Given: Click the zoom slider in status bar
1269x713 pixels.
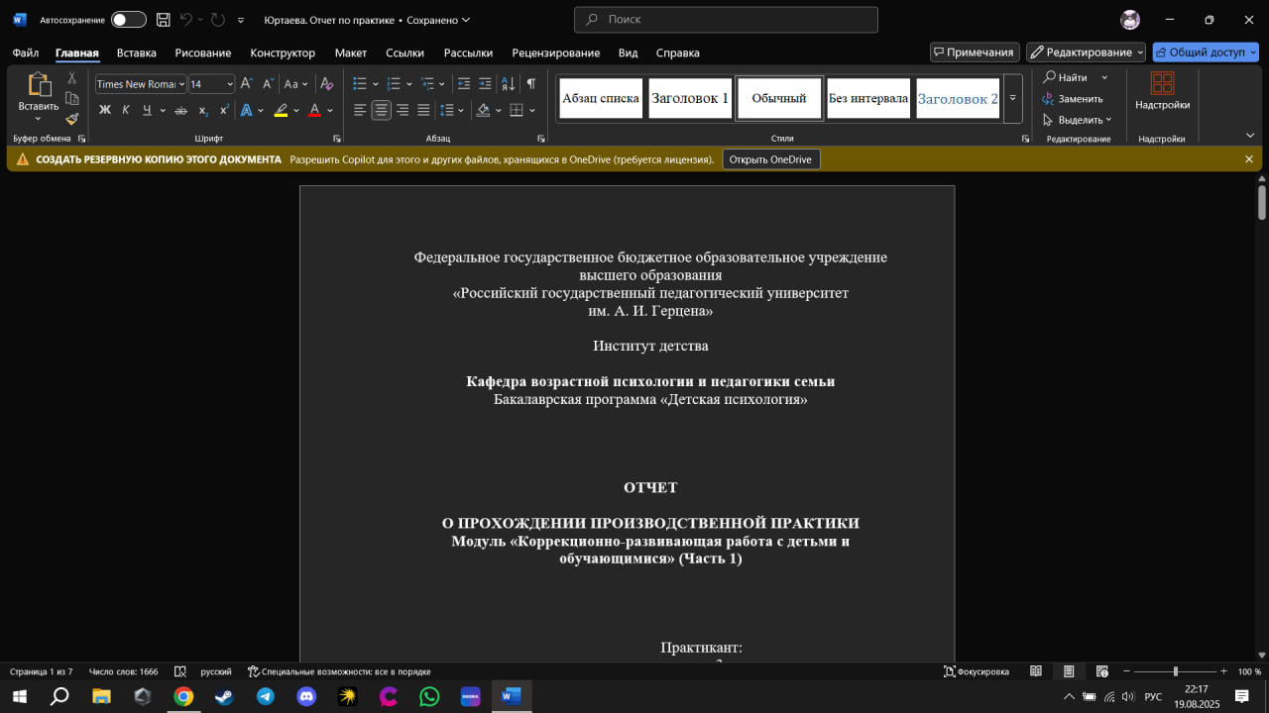Looking at the screenshot, I should [1175, 671].
